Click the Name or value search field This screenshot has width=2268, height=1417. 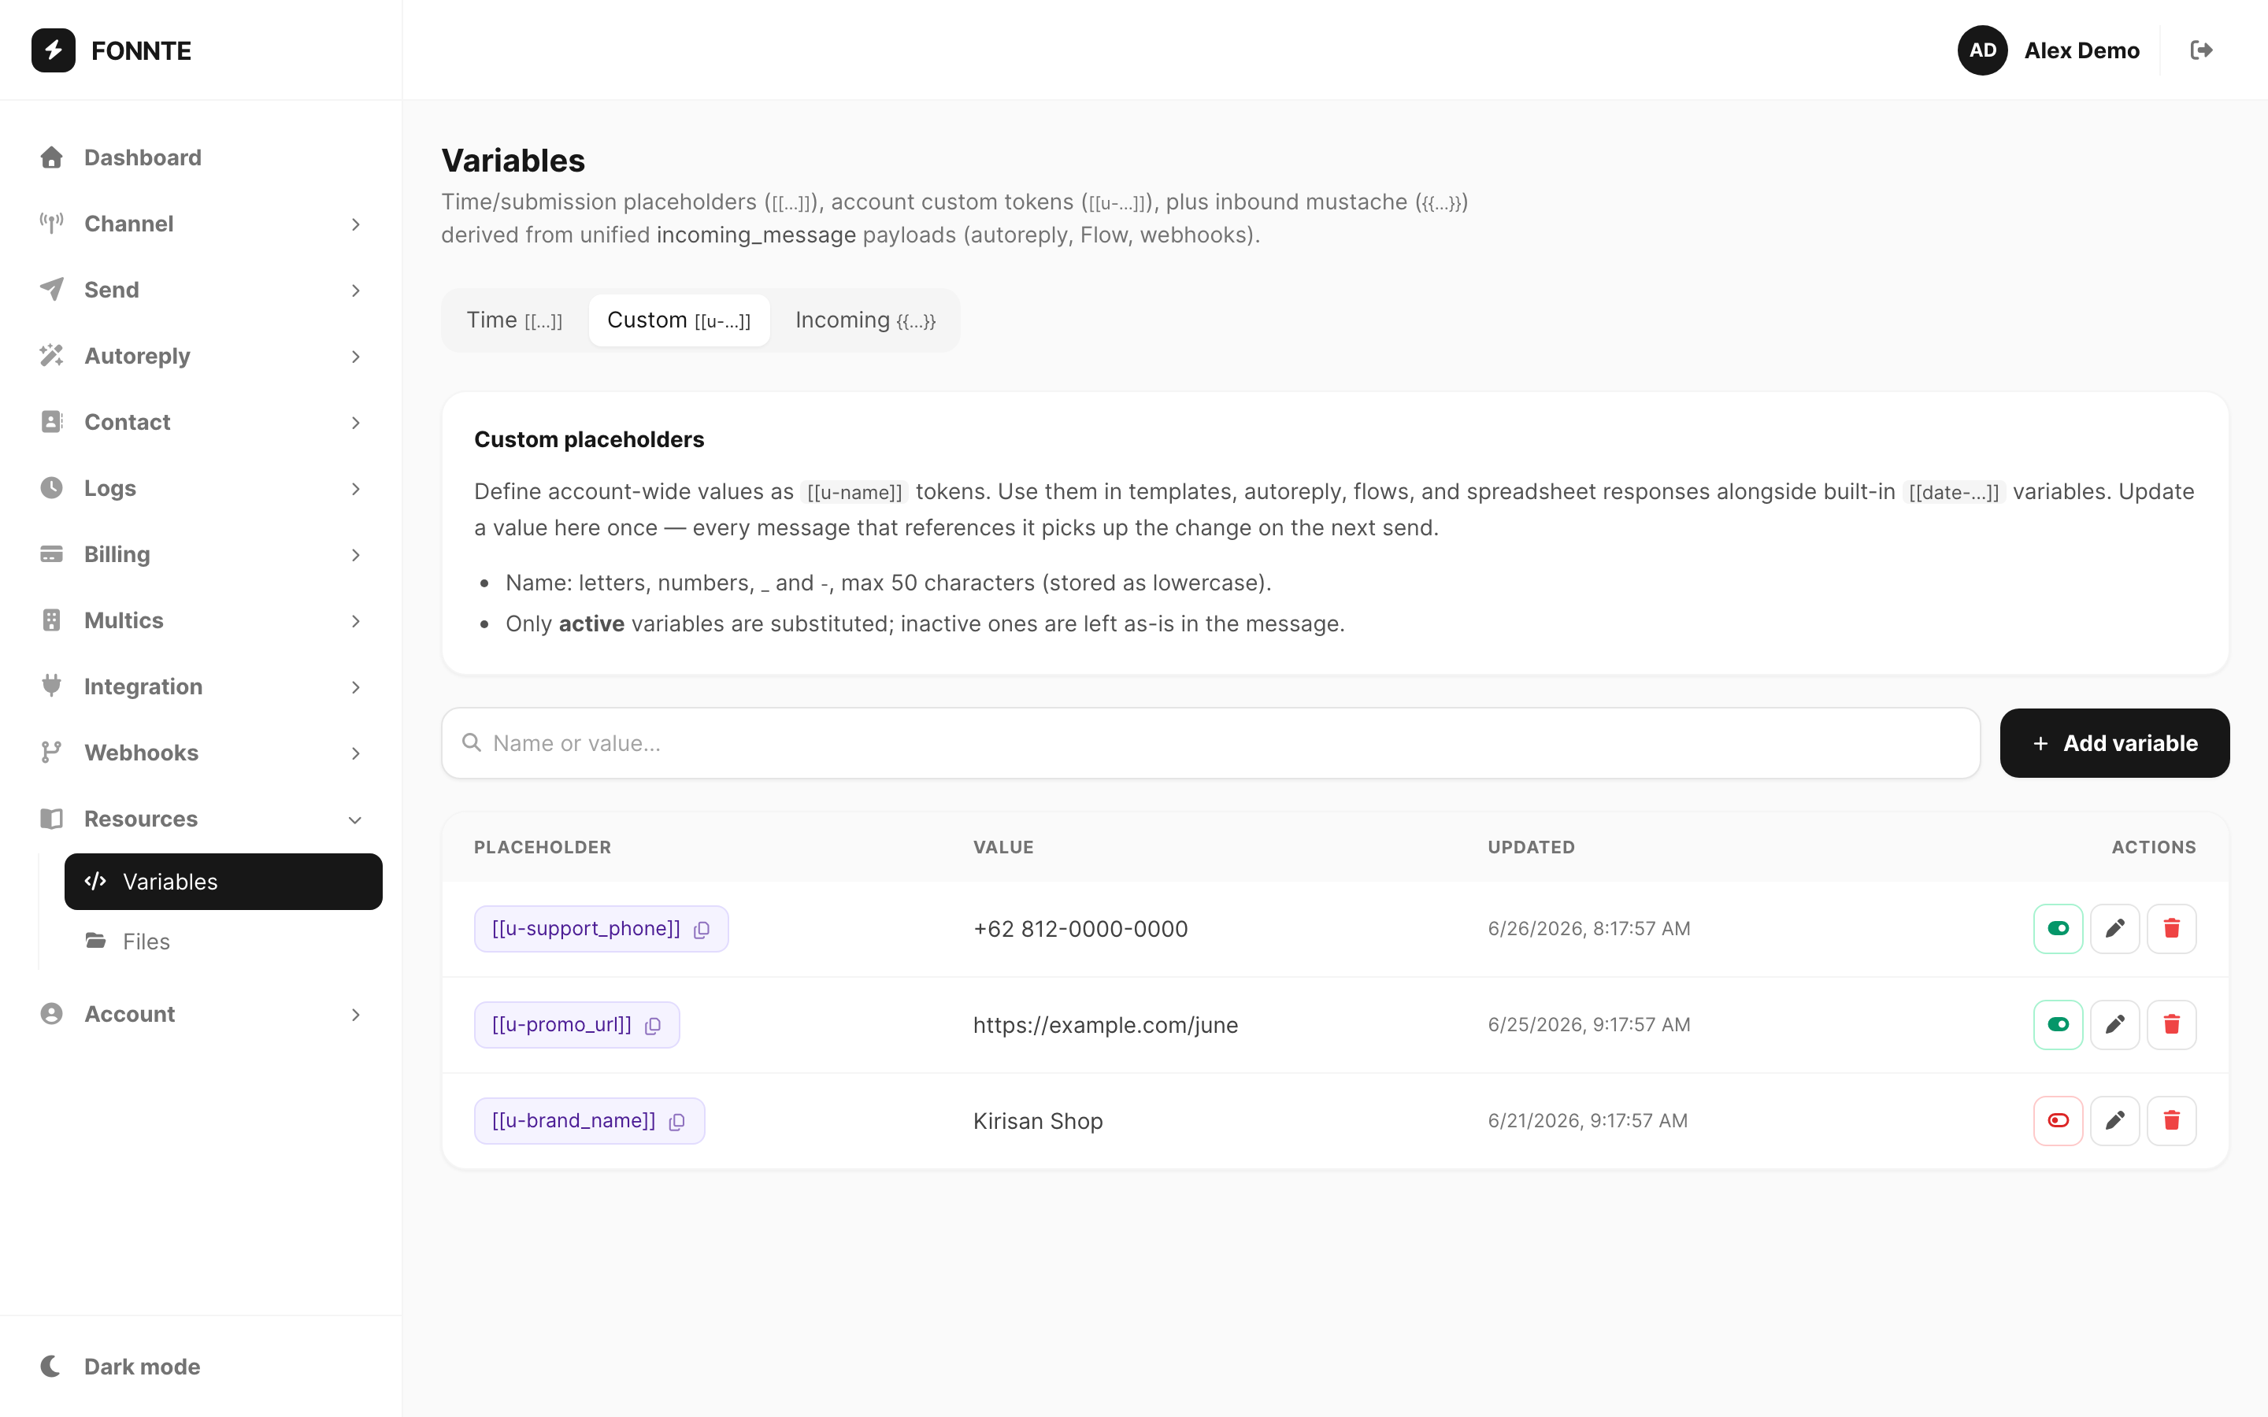pos(1211,743)
